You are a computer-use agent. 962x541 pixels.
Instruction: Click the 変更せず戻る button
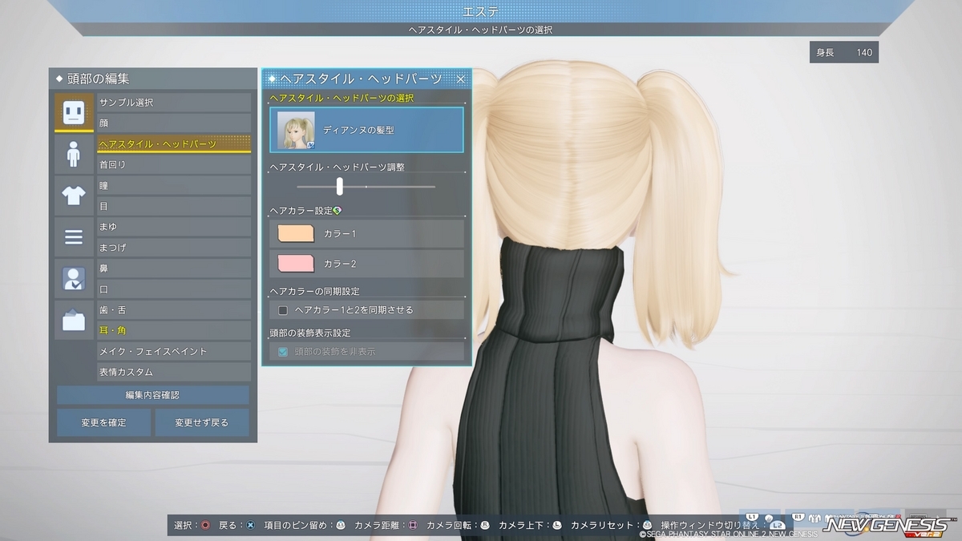pyautogui.click(x=202, y=422)
